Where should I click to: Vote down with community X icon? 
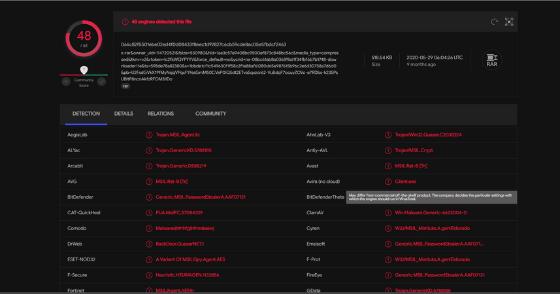coord(66,82)
